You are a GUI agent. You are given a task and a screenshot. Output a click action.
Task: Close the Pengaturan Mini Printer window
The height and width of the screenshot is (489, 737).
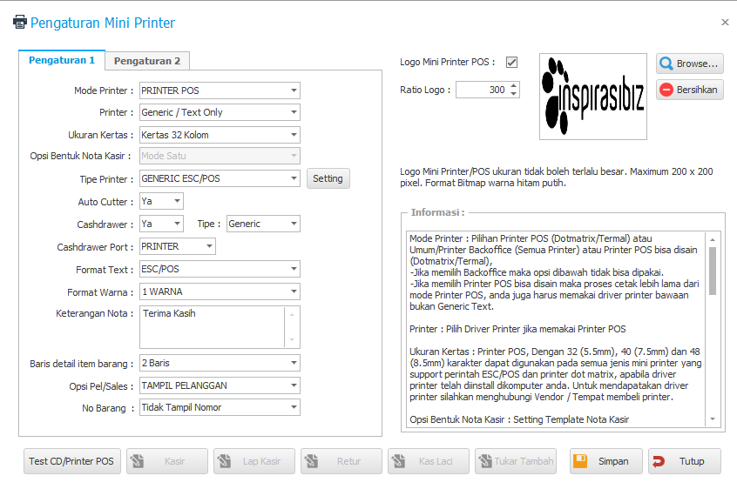725,23
